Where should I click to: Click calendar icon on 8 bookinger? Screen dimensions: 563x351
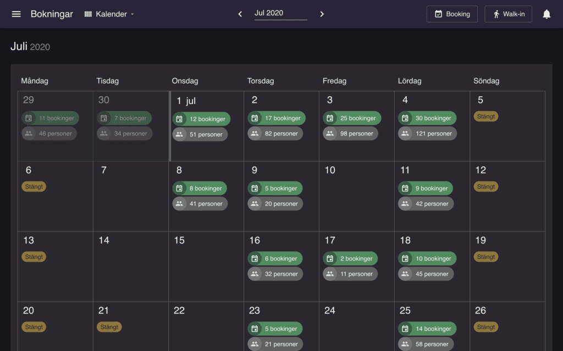[180, 188]
